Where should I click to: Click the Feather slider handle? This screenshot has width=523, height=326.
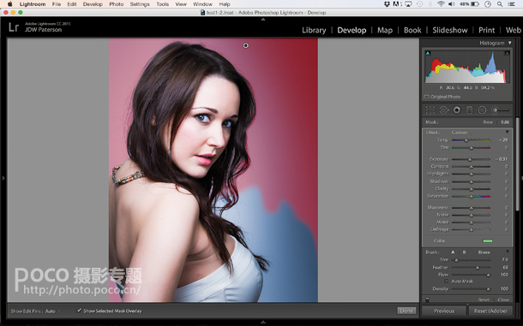point(478,268)
